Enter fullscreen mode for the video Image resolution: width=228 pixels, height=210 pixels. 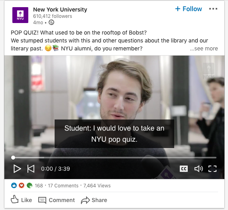click(x=212, y=169)
